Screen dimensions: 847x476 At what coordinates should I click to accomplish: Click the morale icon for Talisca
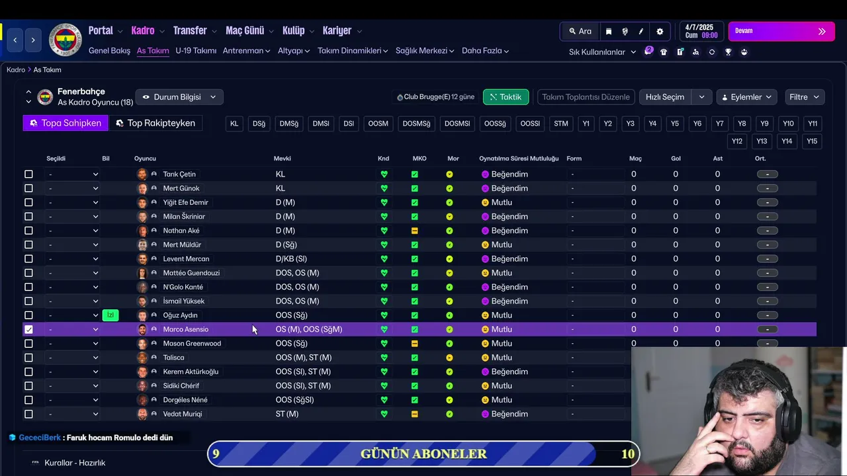(449, 358)
